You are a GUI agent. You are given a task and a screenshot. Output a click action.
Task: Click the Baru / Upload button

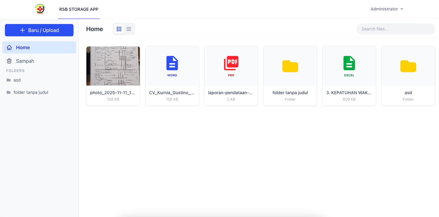(x=39, y=30)
